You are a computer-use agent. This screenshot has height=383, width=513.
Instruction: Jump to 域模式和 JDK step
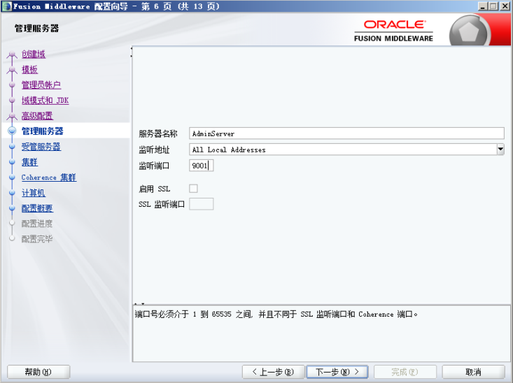click(x=45, y=101)
